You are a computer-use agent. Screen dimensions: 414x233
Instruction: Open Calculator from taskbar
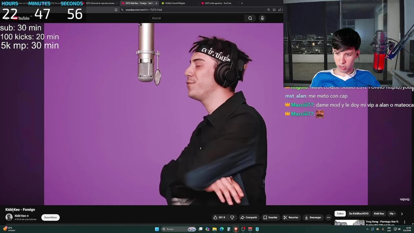point(229,229)
